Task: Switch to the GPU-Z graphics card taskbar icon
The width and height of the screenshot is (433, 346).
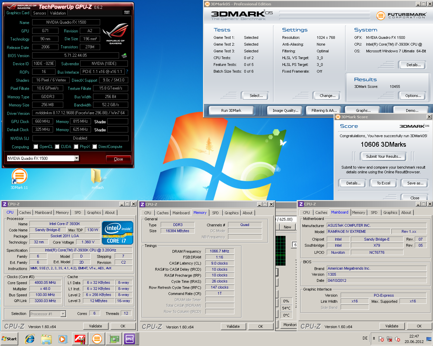Action: coord(114,339)
